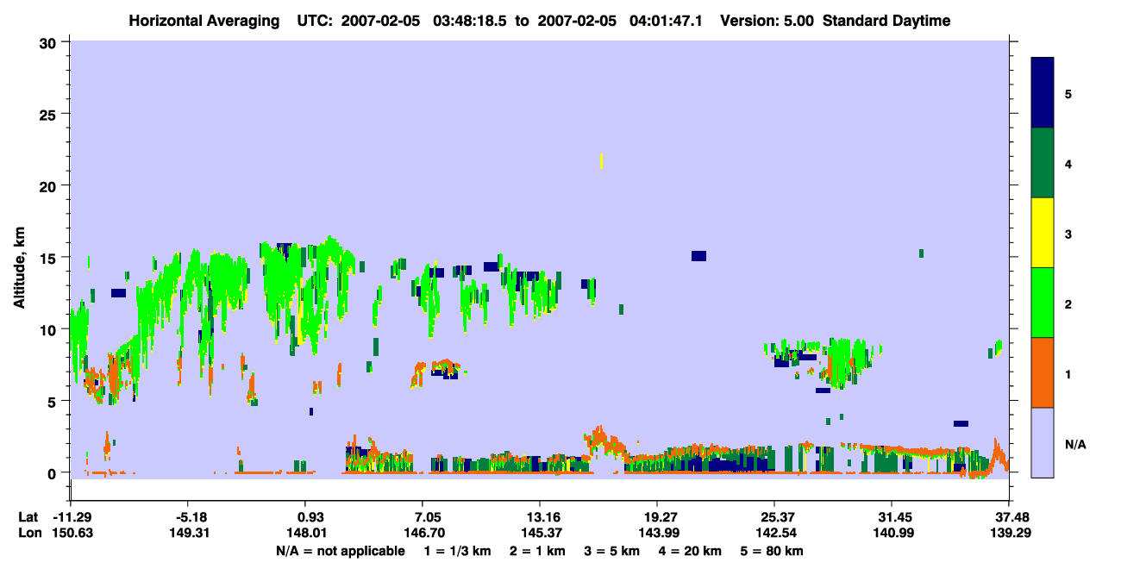Image resolution: width=1121 pixels, height=575 pixels.
Task: Click the dark green colorbar segment labeled 4
Action: (1043, 163)
